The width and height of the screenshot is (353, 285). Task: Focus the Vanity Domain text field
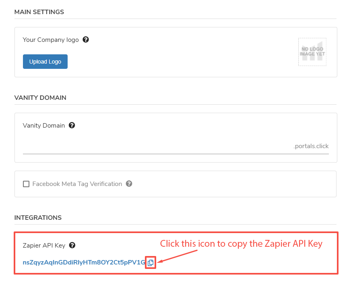pos(157,146)
